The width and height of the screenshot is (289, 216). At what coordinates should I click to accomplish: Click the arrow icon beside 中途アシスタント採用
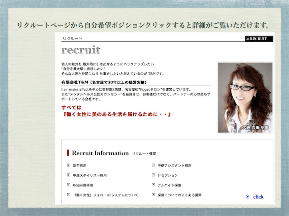(153, 165)
